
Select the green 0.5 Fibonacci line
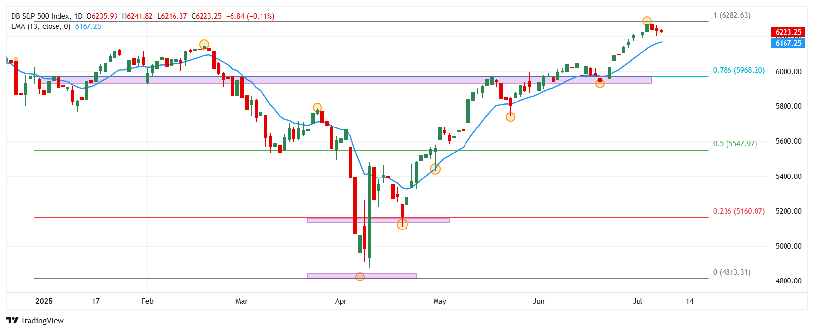(x=371, y=150)
